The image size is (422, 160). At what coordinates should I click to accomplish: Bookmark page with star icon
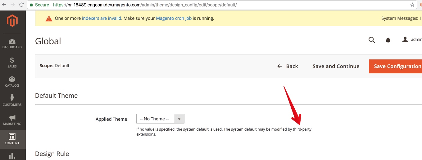click(412, 5)
